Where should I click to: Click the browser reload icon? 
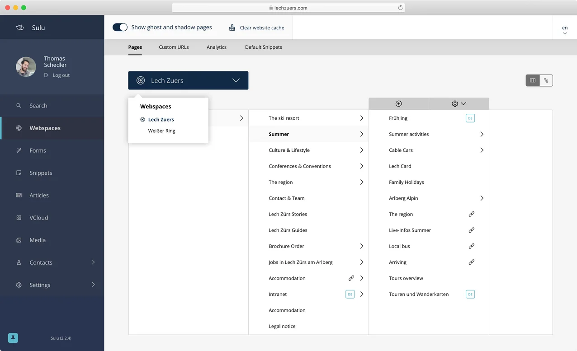400,8
